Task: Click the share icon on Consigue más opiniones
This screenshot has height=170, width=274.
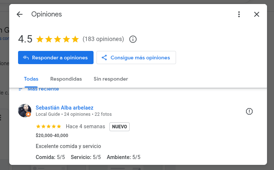Action: click(104, 58)
